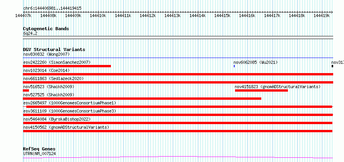The height and width of the screenshot is (162, 344).
Task: Click the 144411k ruler tick label
Action: (x=123, y=15)
